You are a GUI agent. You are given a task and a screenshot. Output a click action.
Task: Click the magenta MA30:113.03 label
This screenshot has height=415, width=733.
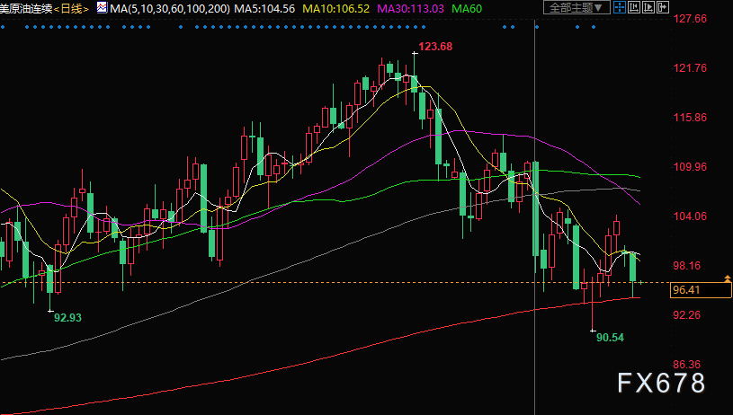coord(410,8)
